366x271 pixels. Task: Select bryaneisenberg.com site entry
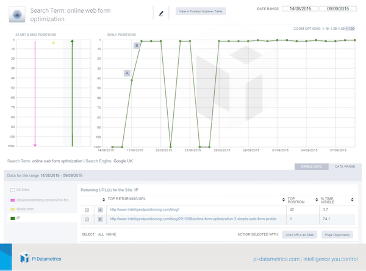point(44,200)
